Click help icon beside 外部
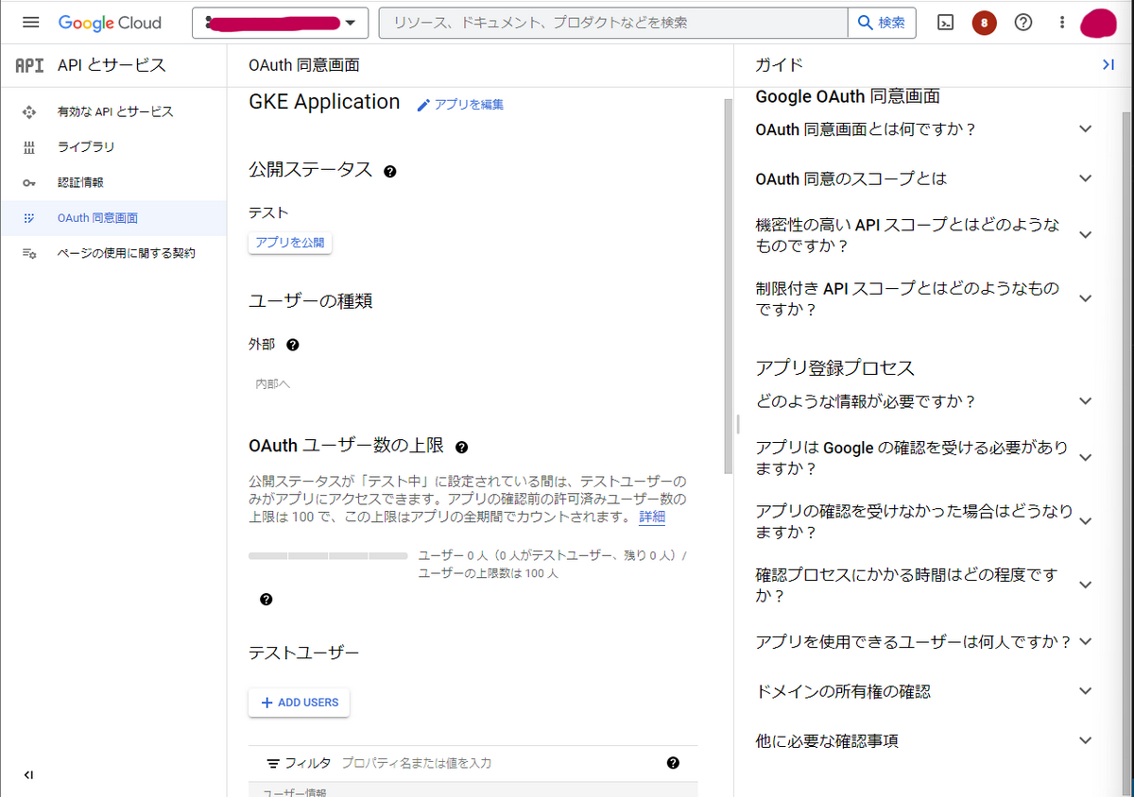 (x=293, y=345)
